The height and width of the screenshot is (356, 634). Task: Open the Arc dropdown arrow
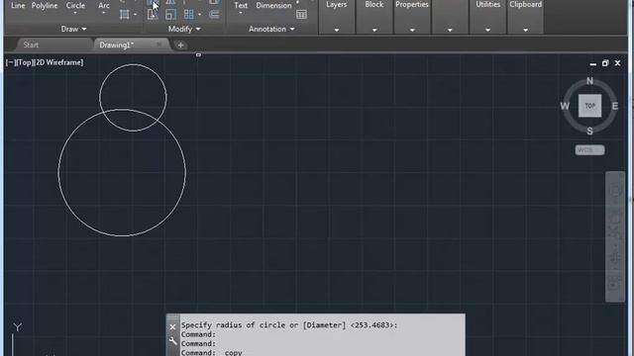point(104,13)
